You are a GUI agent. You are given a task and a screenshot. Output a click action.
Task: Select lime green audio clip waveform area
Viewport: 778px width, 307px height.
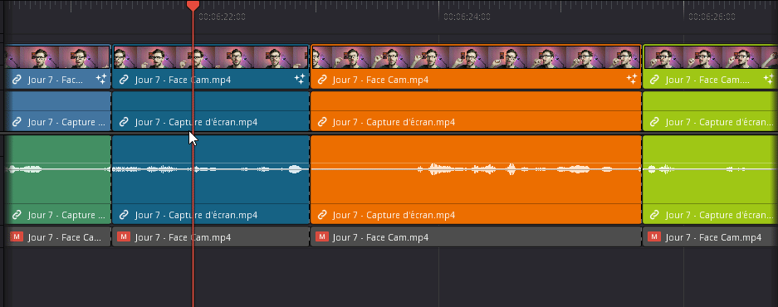point(711,169)
